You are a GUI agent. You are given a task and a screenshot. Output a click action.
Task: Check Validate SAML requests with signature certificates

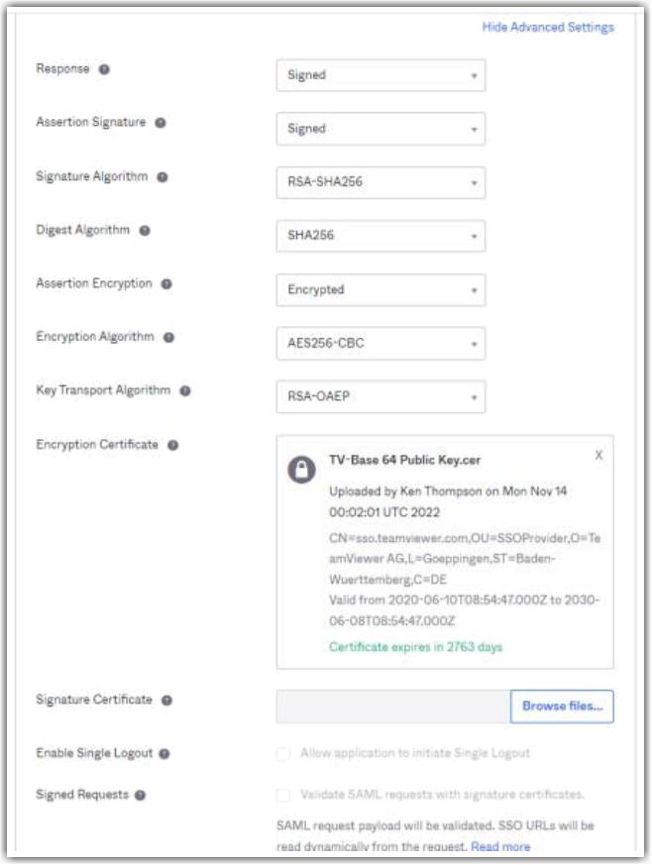pos(284,795)
